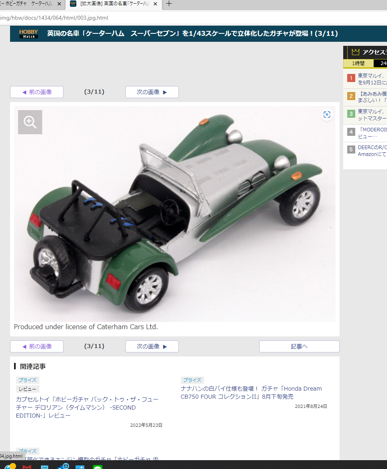Go back to the article via 記事へ
This screenshot has width=387, height=469.
click(x=299, y=346)
